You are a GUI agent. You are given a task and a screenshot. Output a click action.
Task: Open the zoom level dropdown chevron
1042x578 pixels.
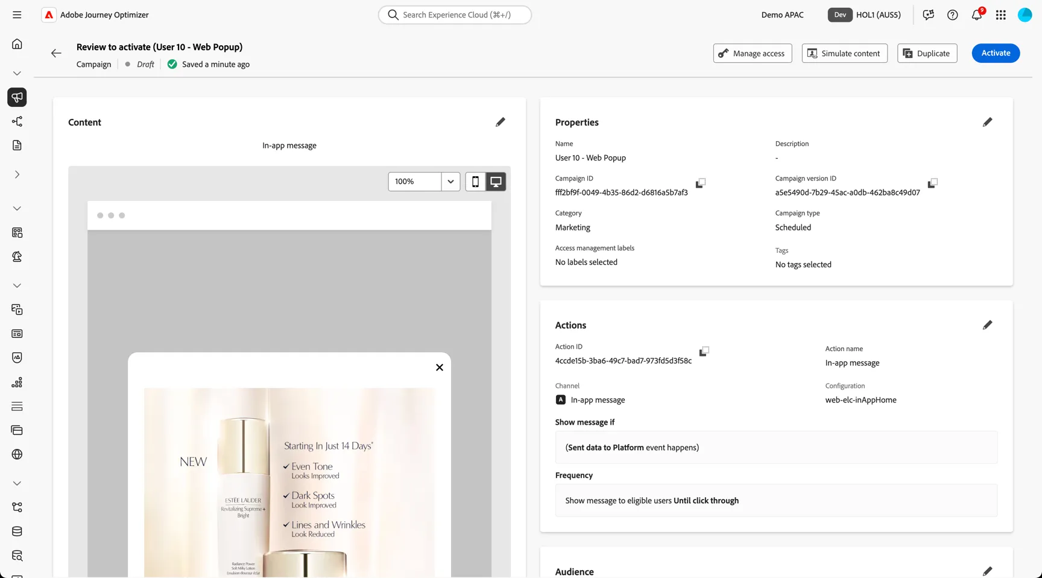click(x=450, y=182)
